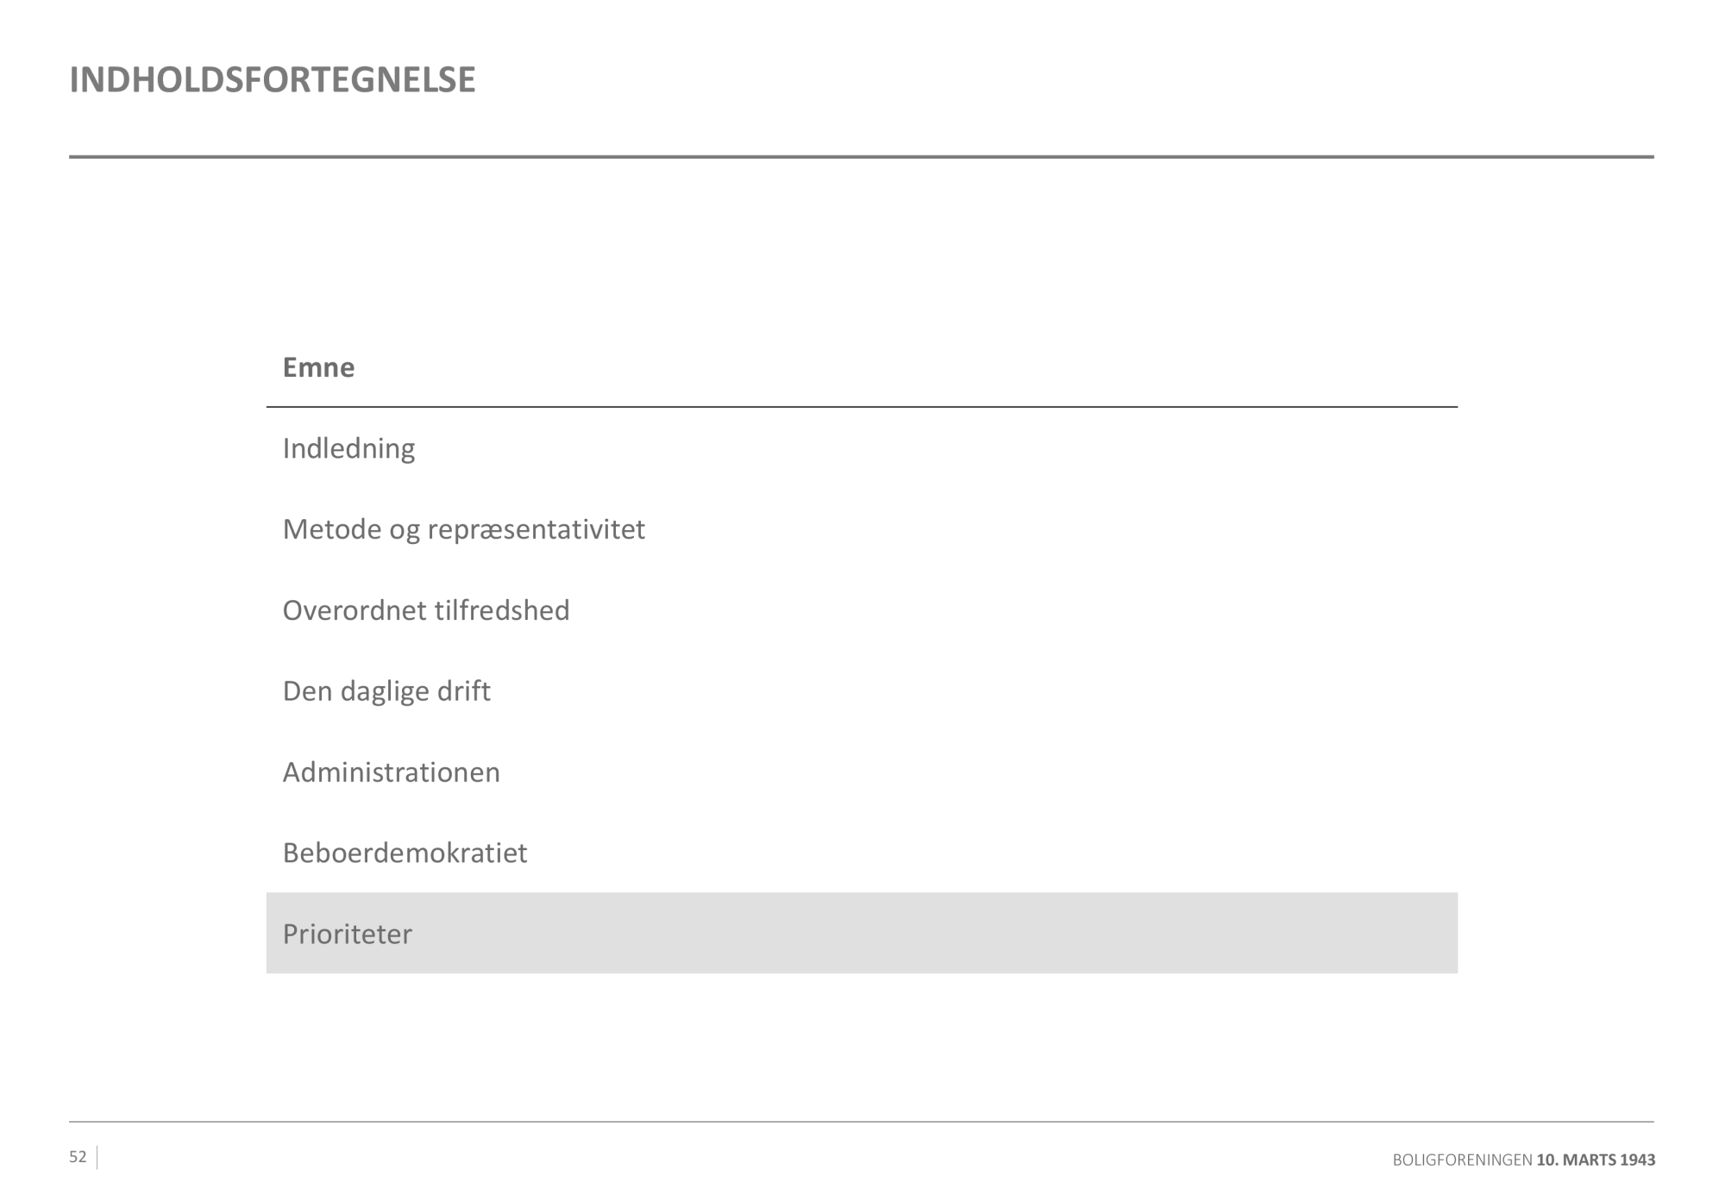Click the thin footer separator line
This screenshot has width=1725, height=1194.
pyautogui.click(x=861, y=1122)
